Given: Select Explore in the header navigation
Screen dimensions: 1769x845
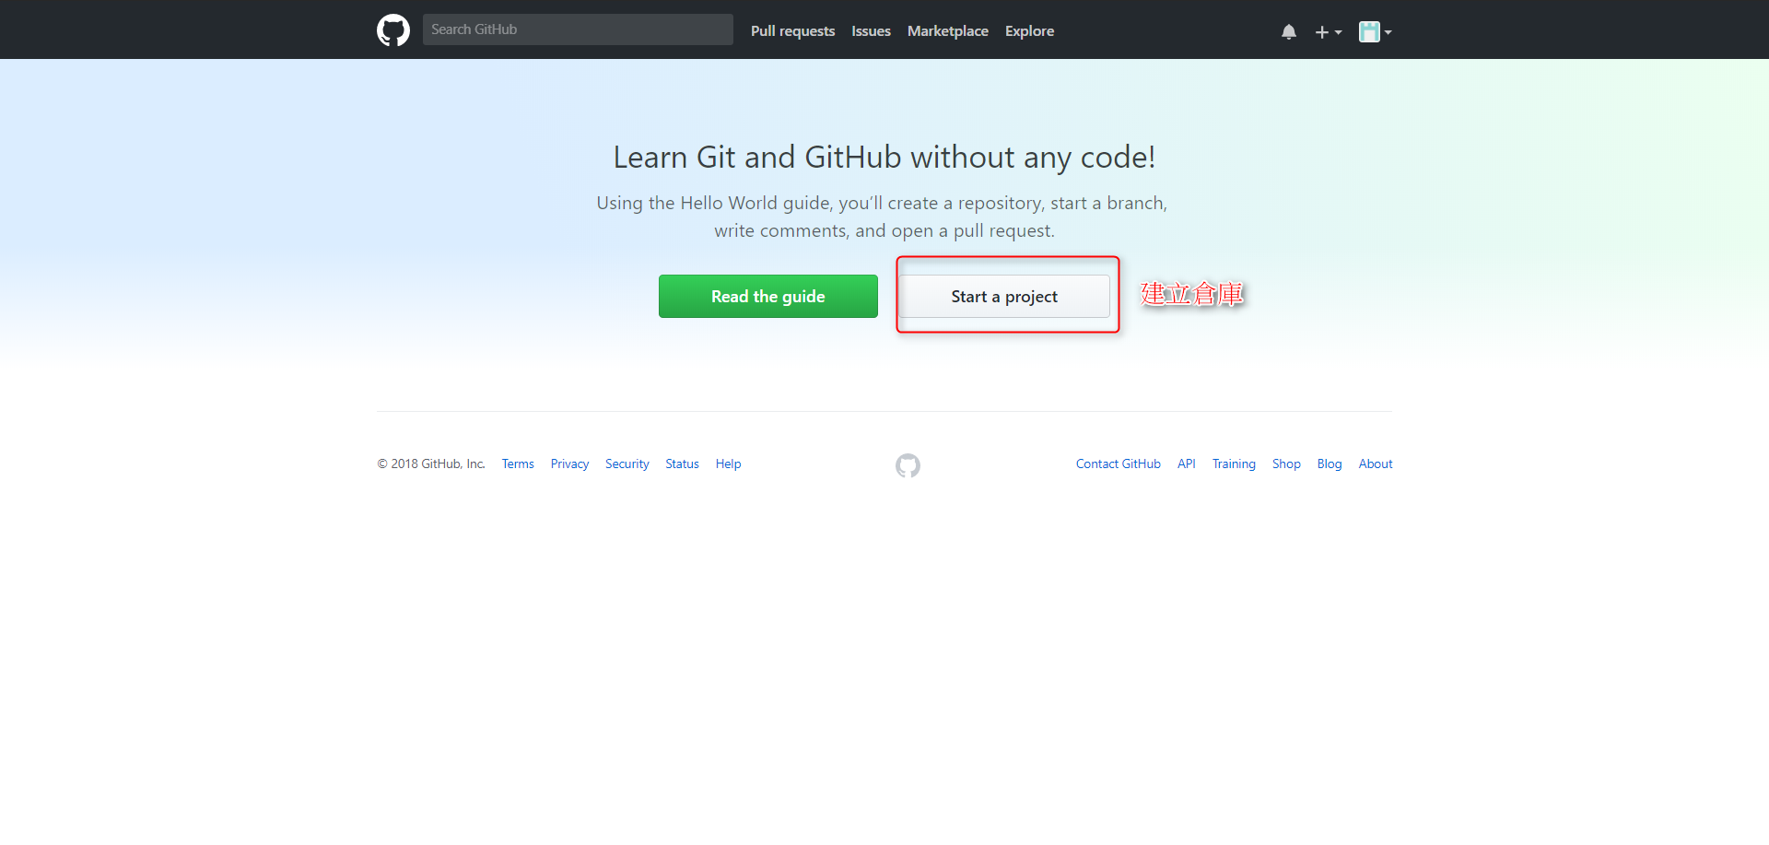Looking at the screenshot, I should (1029, 30).
